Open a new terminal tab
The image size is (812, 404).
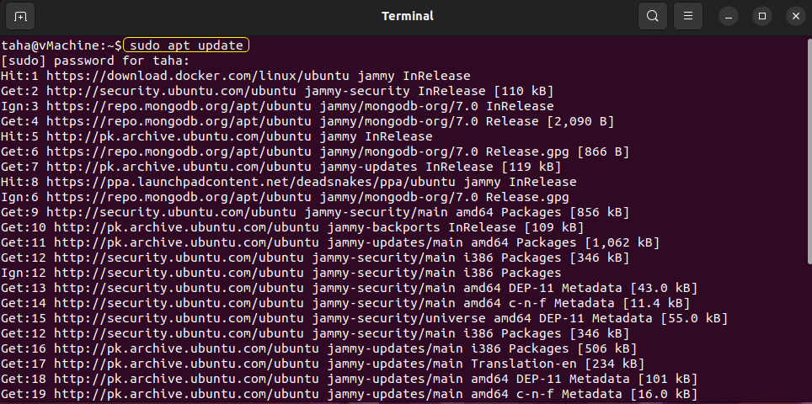[20, 17]
